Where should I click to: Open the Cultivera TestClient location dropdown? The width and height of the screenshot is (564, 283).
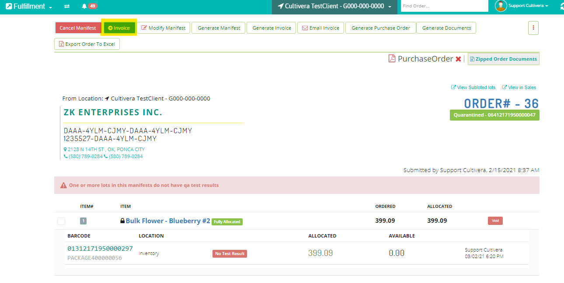coord(334,6)
